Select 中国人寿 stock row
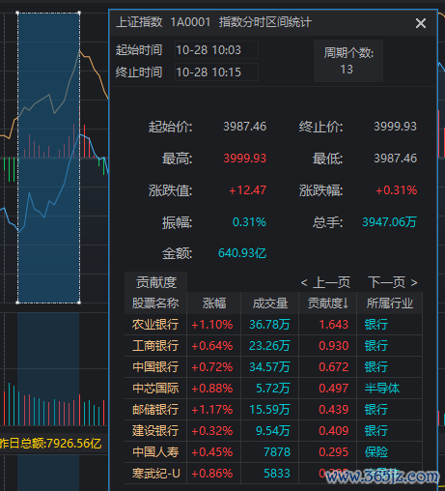Screen dimensions: 445x491 [x=273, y=452]
